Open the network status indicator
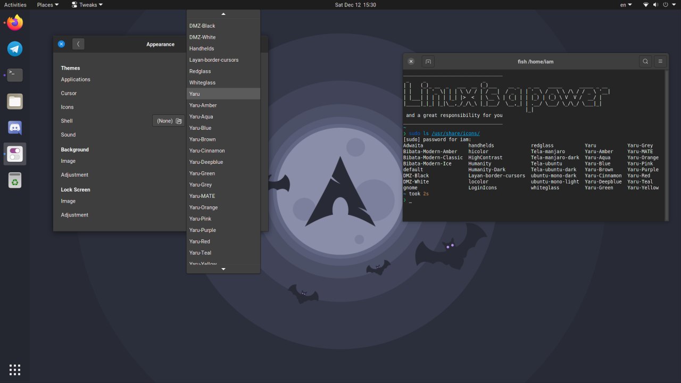This screenshot has height=383, width=681. [x=646, y=5]
